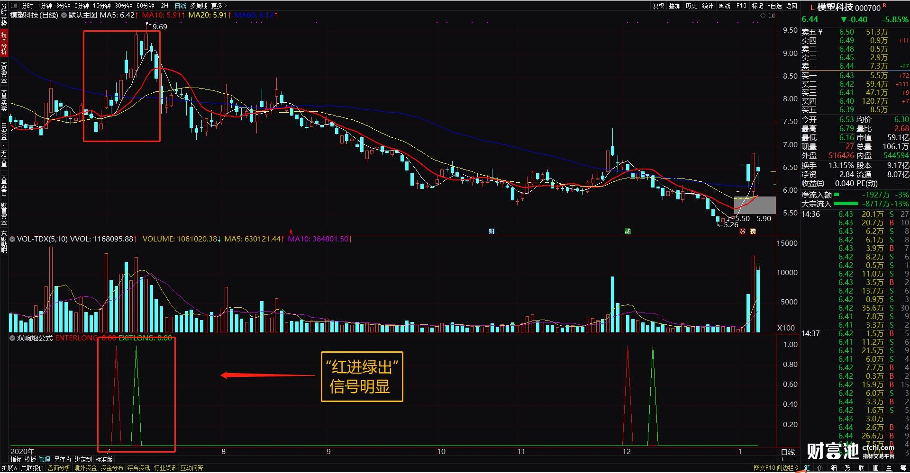The height and width of the screenshot is (473, 910).
Task: Open the 资金分布 bottom tab
Action: click(x=112, y=468)
